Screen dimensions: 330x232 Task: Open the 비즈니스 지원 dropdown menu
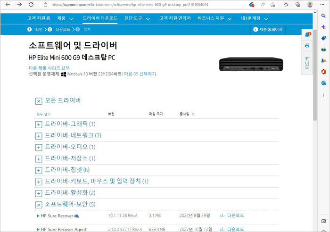point(214,18)
